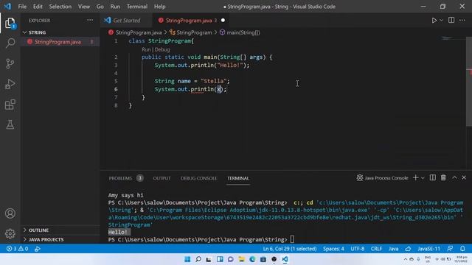Split the editor to the right
The width and height of the screenshot is (472, 265).
(451, 20)
